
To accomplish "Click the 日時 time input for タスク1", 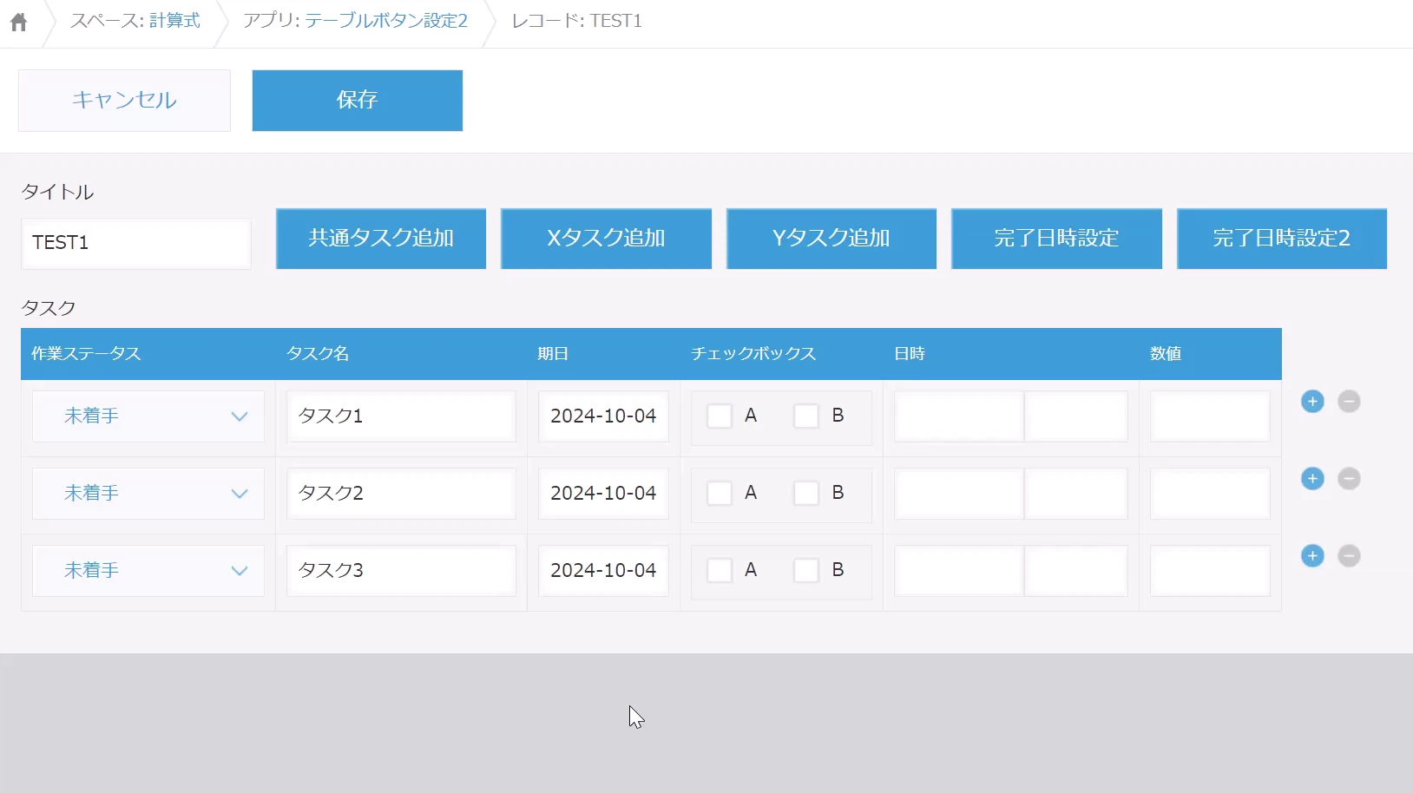I will coord(1076,416).
